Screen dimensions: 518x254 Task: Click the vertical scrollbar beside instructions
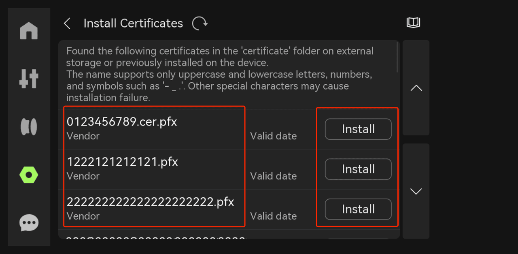pyautogui.click(x=398, y=57)
